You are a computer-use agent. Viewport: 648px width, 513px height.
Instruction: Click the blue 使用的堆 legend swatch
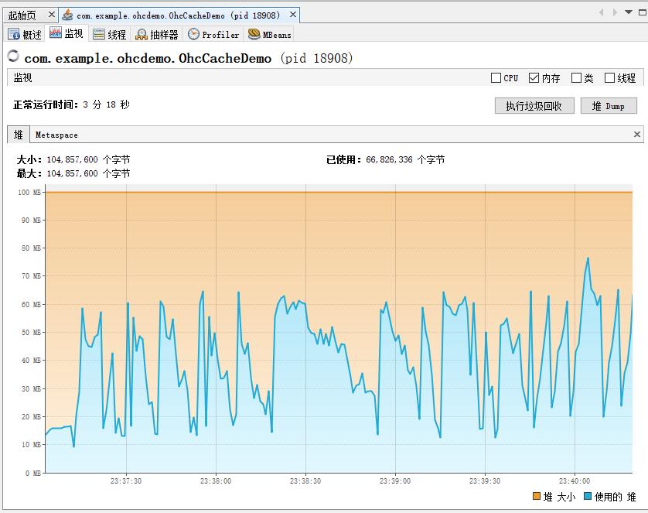588,497
